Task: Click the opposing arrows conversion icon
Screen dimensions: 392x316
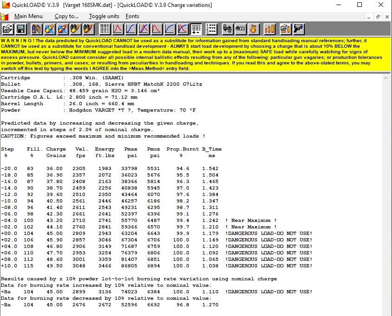Action: point(227,29)
